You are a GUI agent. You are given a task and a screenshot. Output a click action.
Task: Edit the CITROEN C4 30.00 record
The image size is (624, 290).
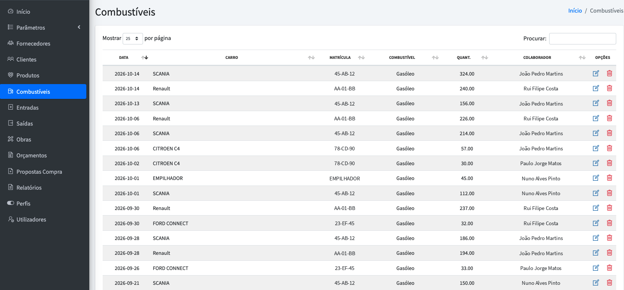point(596,163)
